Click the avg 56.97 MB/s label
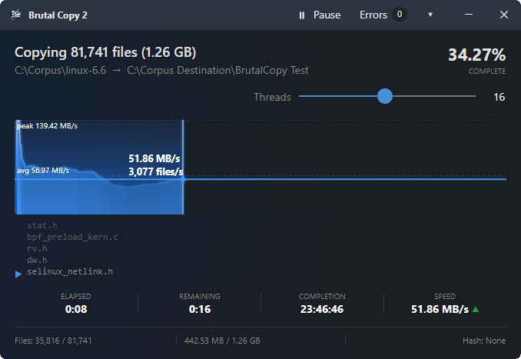 click(x=43, y=171)
